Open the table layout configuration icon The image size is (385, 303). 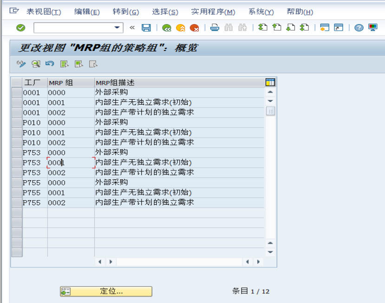point(271,81)
